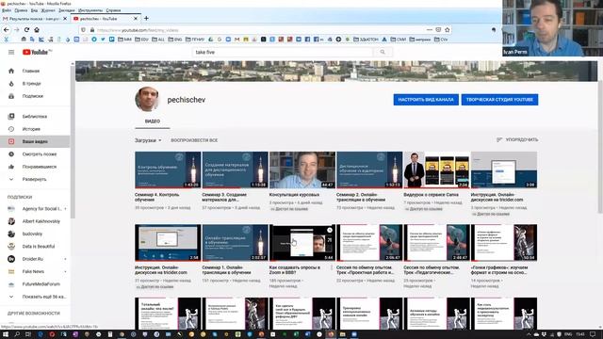Open История in the sidebar

pos(35,129)
